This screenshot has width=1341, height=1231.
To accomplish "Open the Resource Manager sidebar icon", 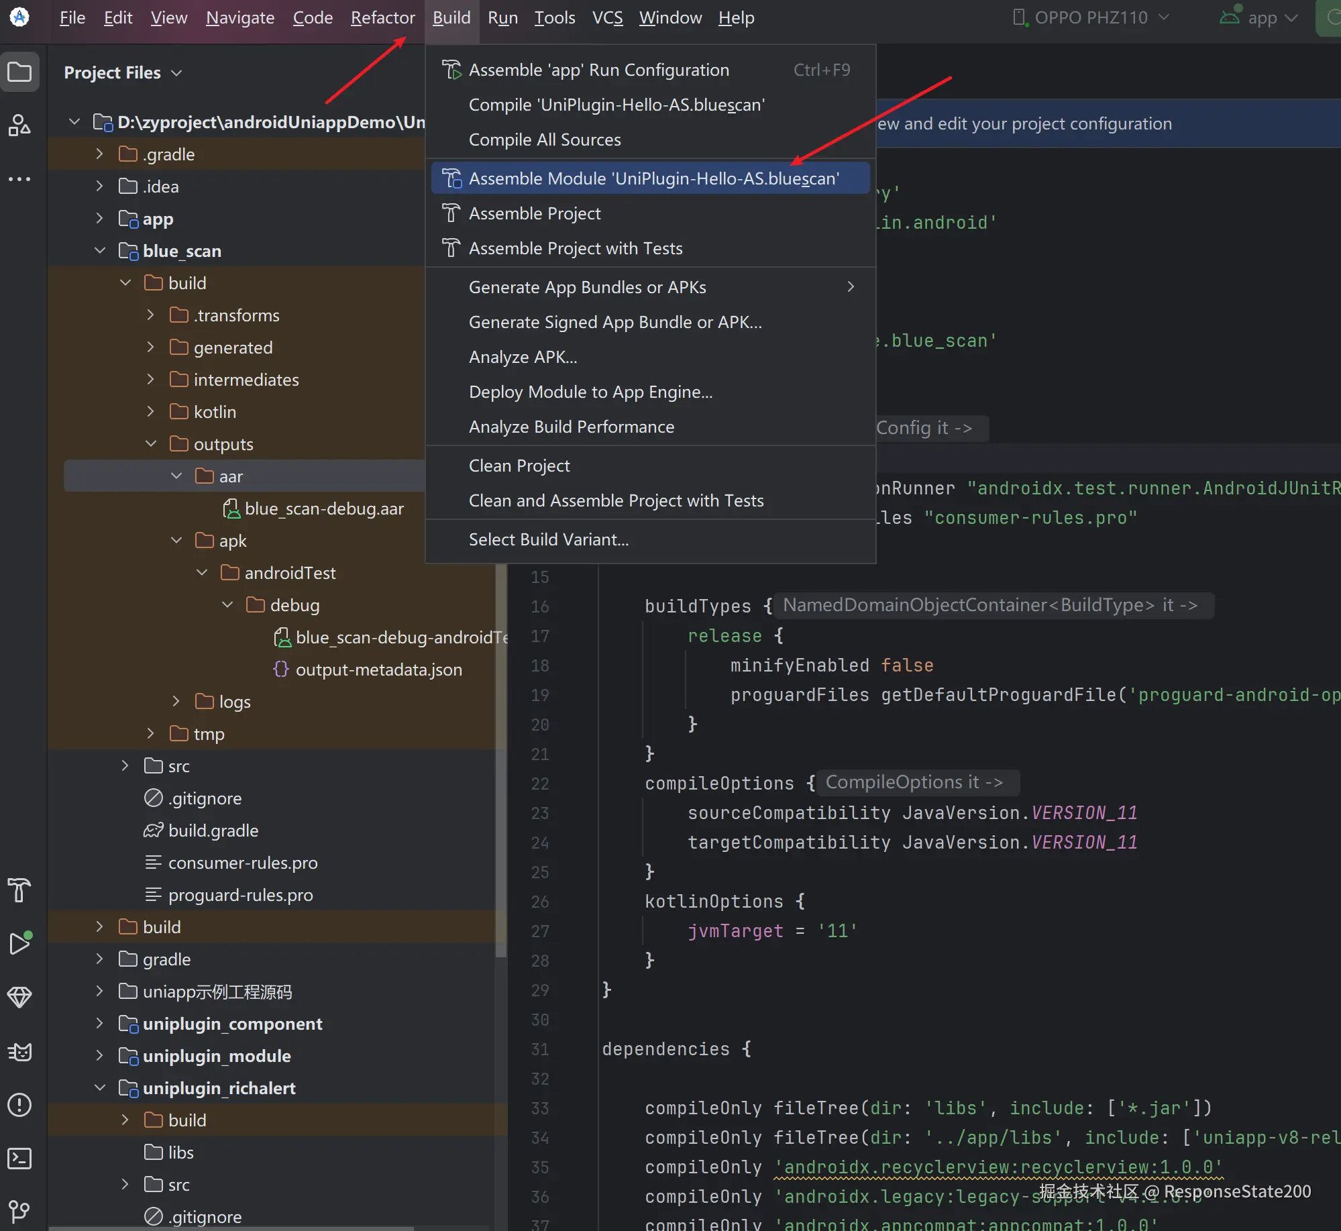I will [x=19, y=125].
